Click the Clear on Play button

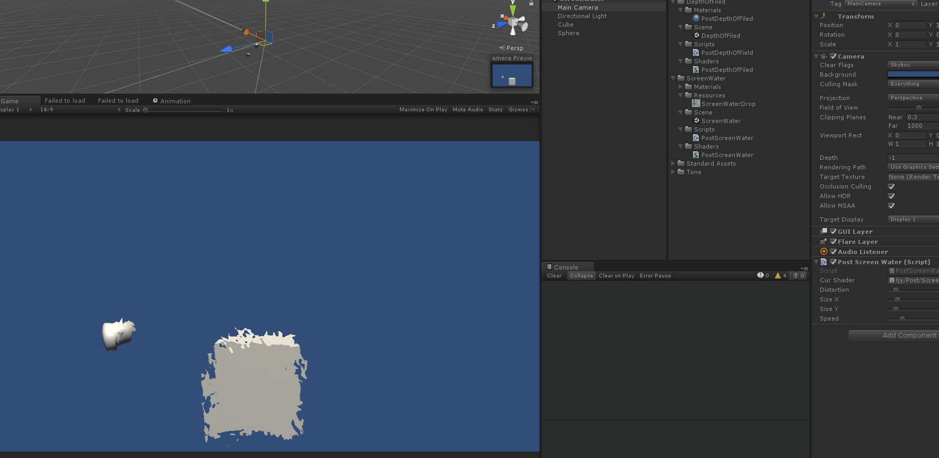click(x=616, y=276)
